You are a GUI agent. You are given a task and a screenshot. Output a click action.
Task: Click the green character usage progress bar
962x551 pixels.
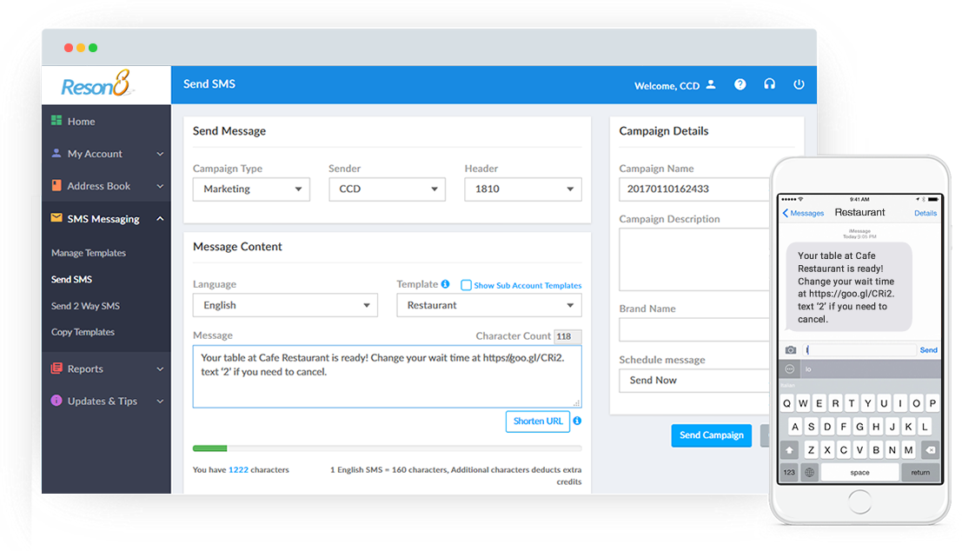209,448
